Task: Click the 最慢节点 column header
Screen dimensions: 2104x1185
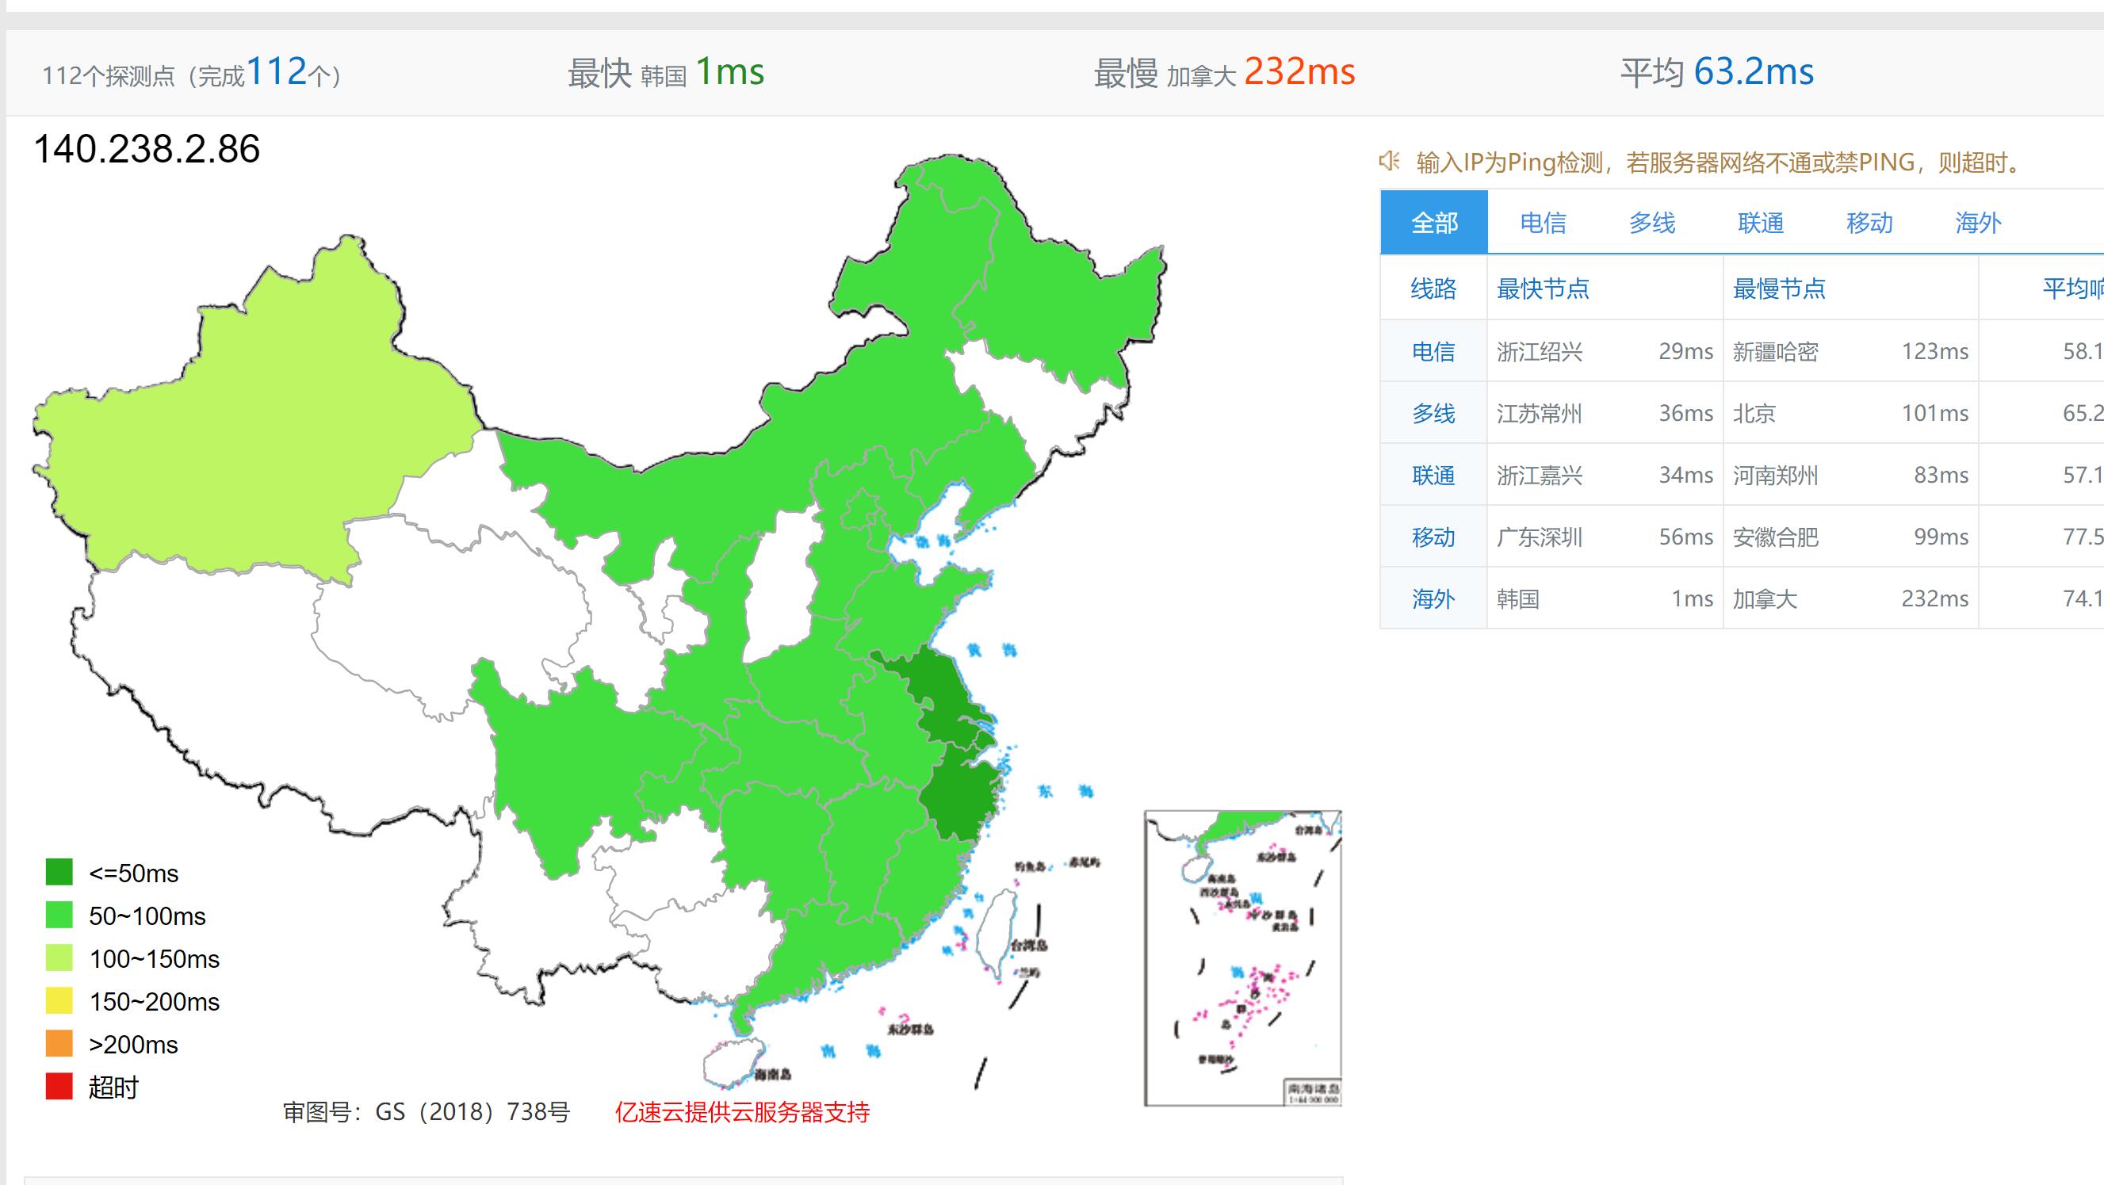Action: [x=1779, y=289]
